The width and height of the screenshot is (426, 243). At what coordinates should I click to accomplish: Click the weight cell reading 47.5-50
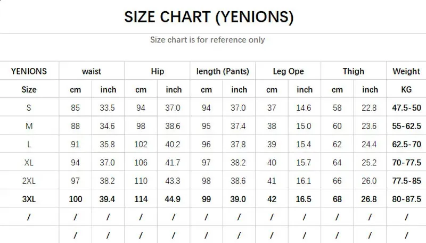tap(406, 108)
